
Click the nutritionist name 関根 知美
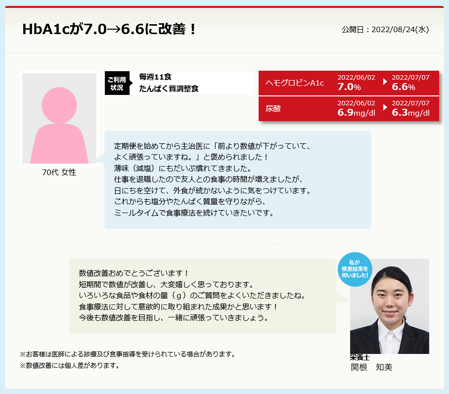pos(371,367)
